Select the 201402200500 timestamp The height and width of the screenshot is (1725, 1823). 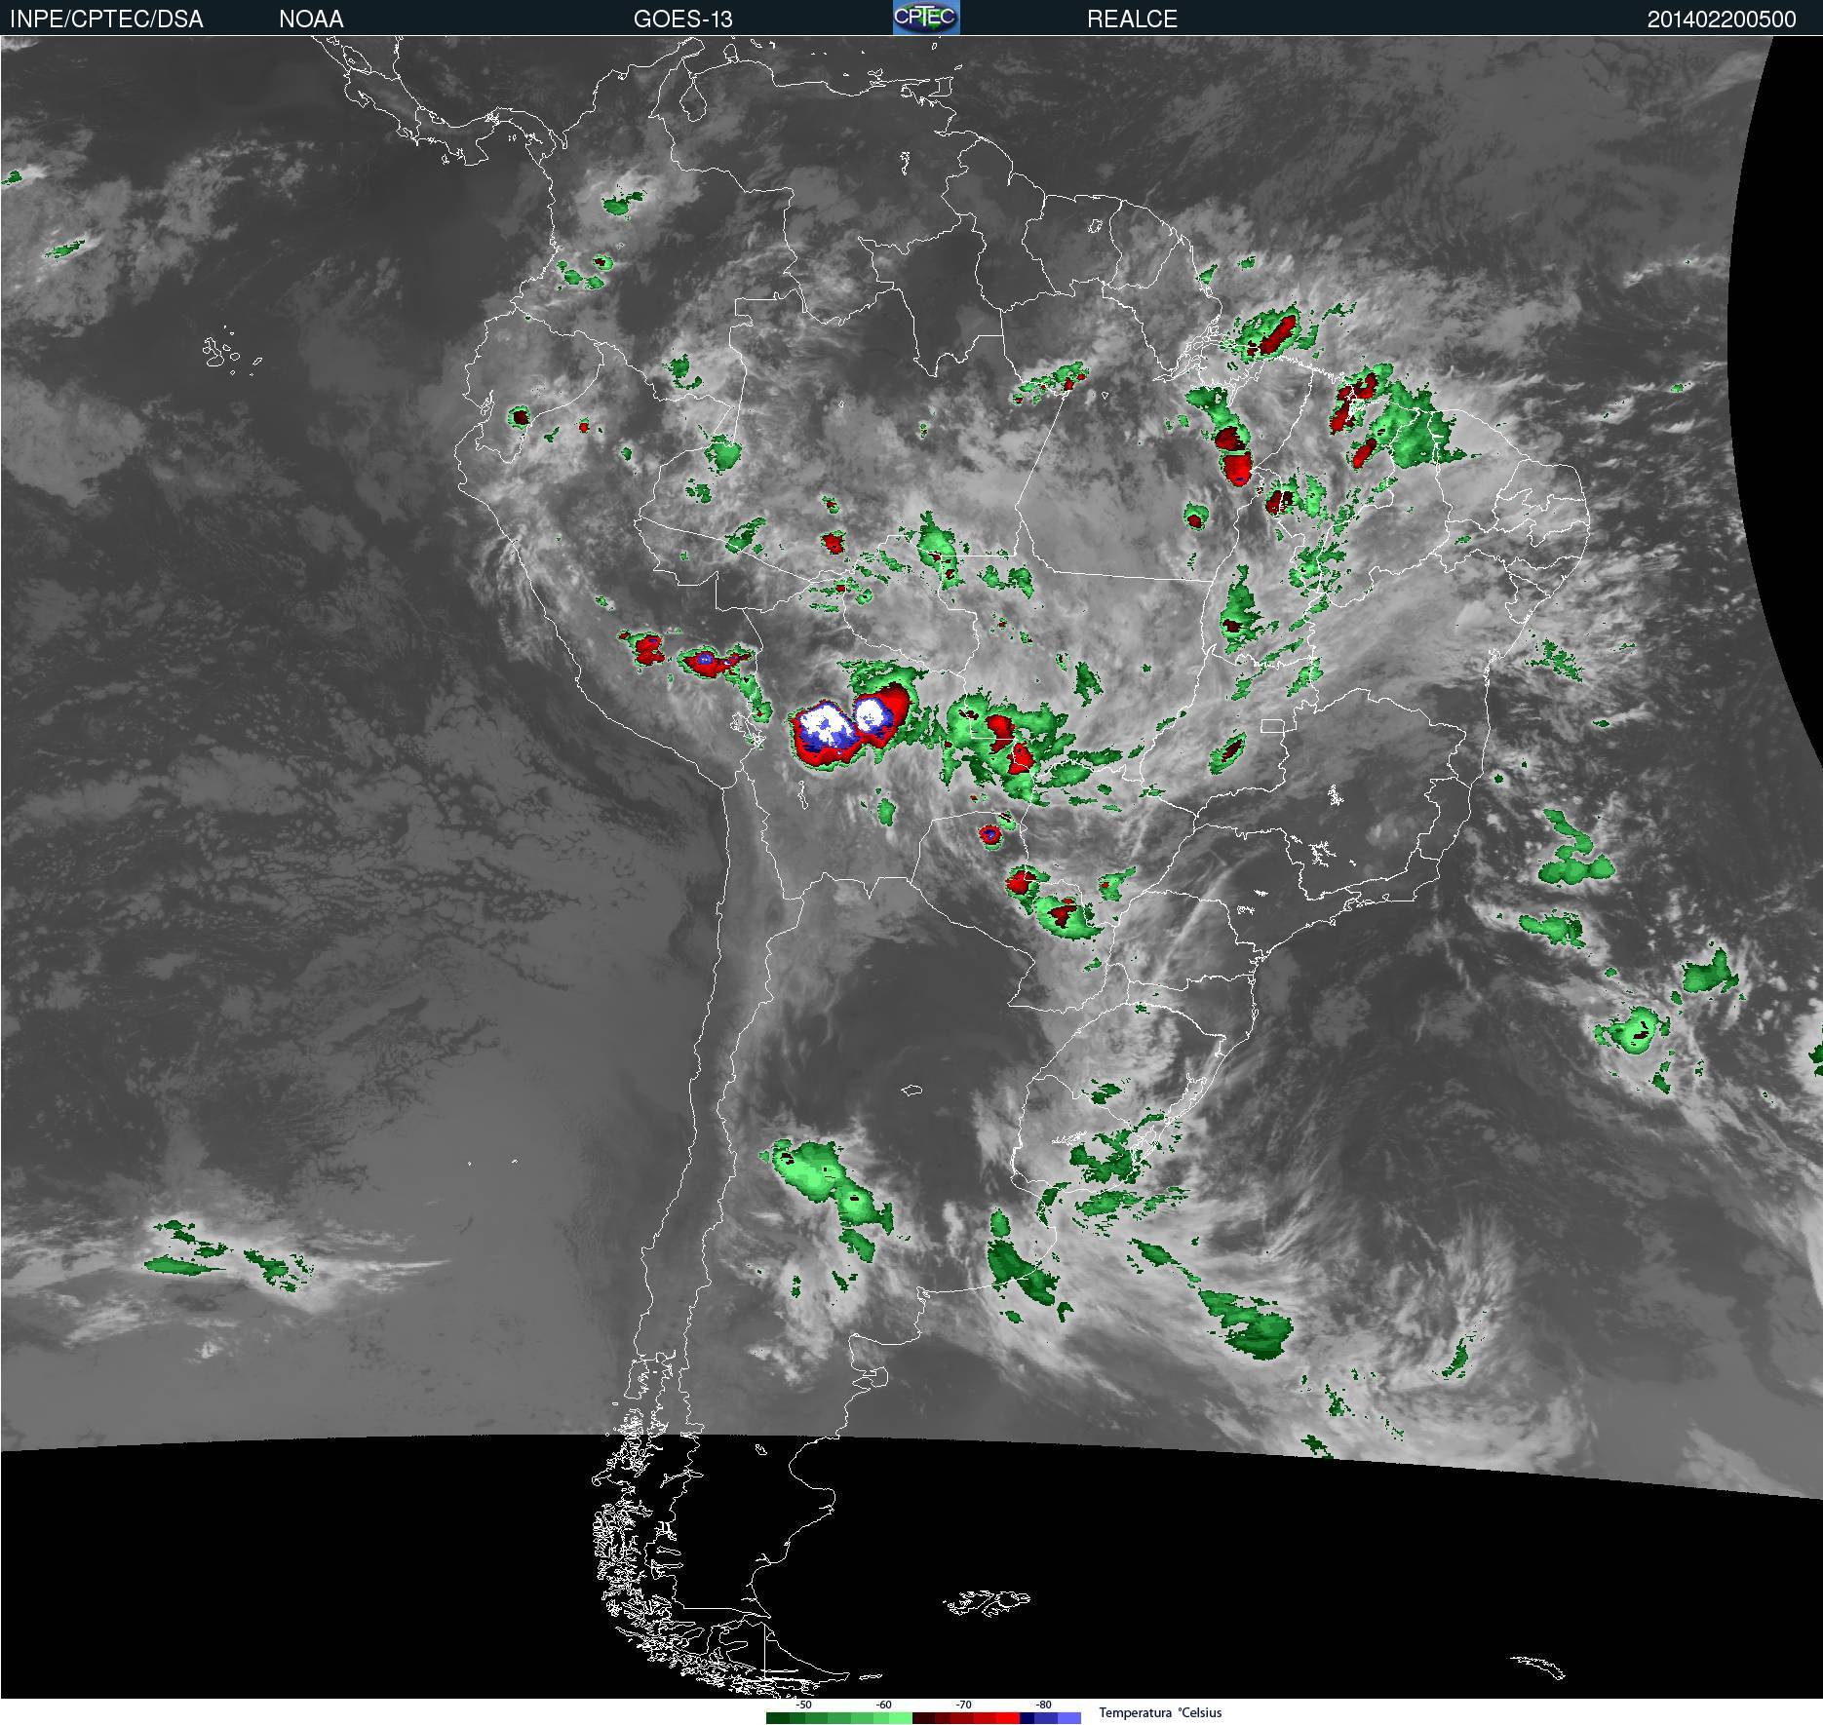[1722, 19]
